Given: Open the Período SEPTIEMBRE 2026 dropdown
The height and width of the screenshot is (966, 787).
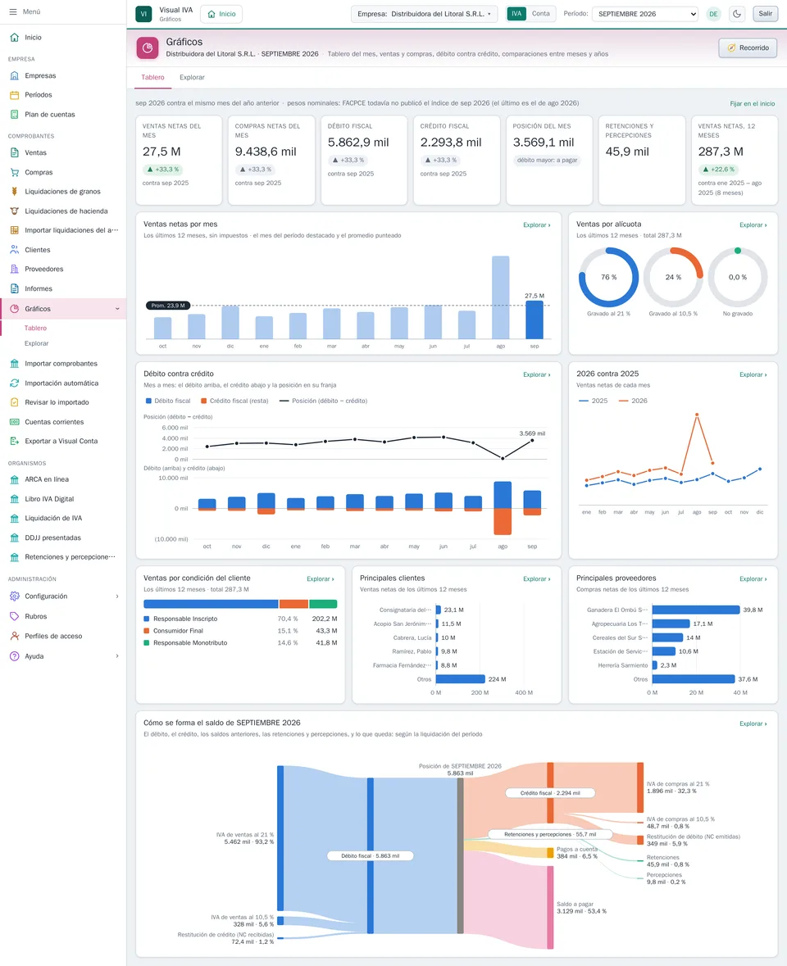Looking at the screenshot, I should point(644,14).
